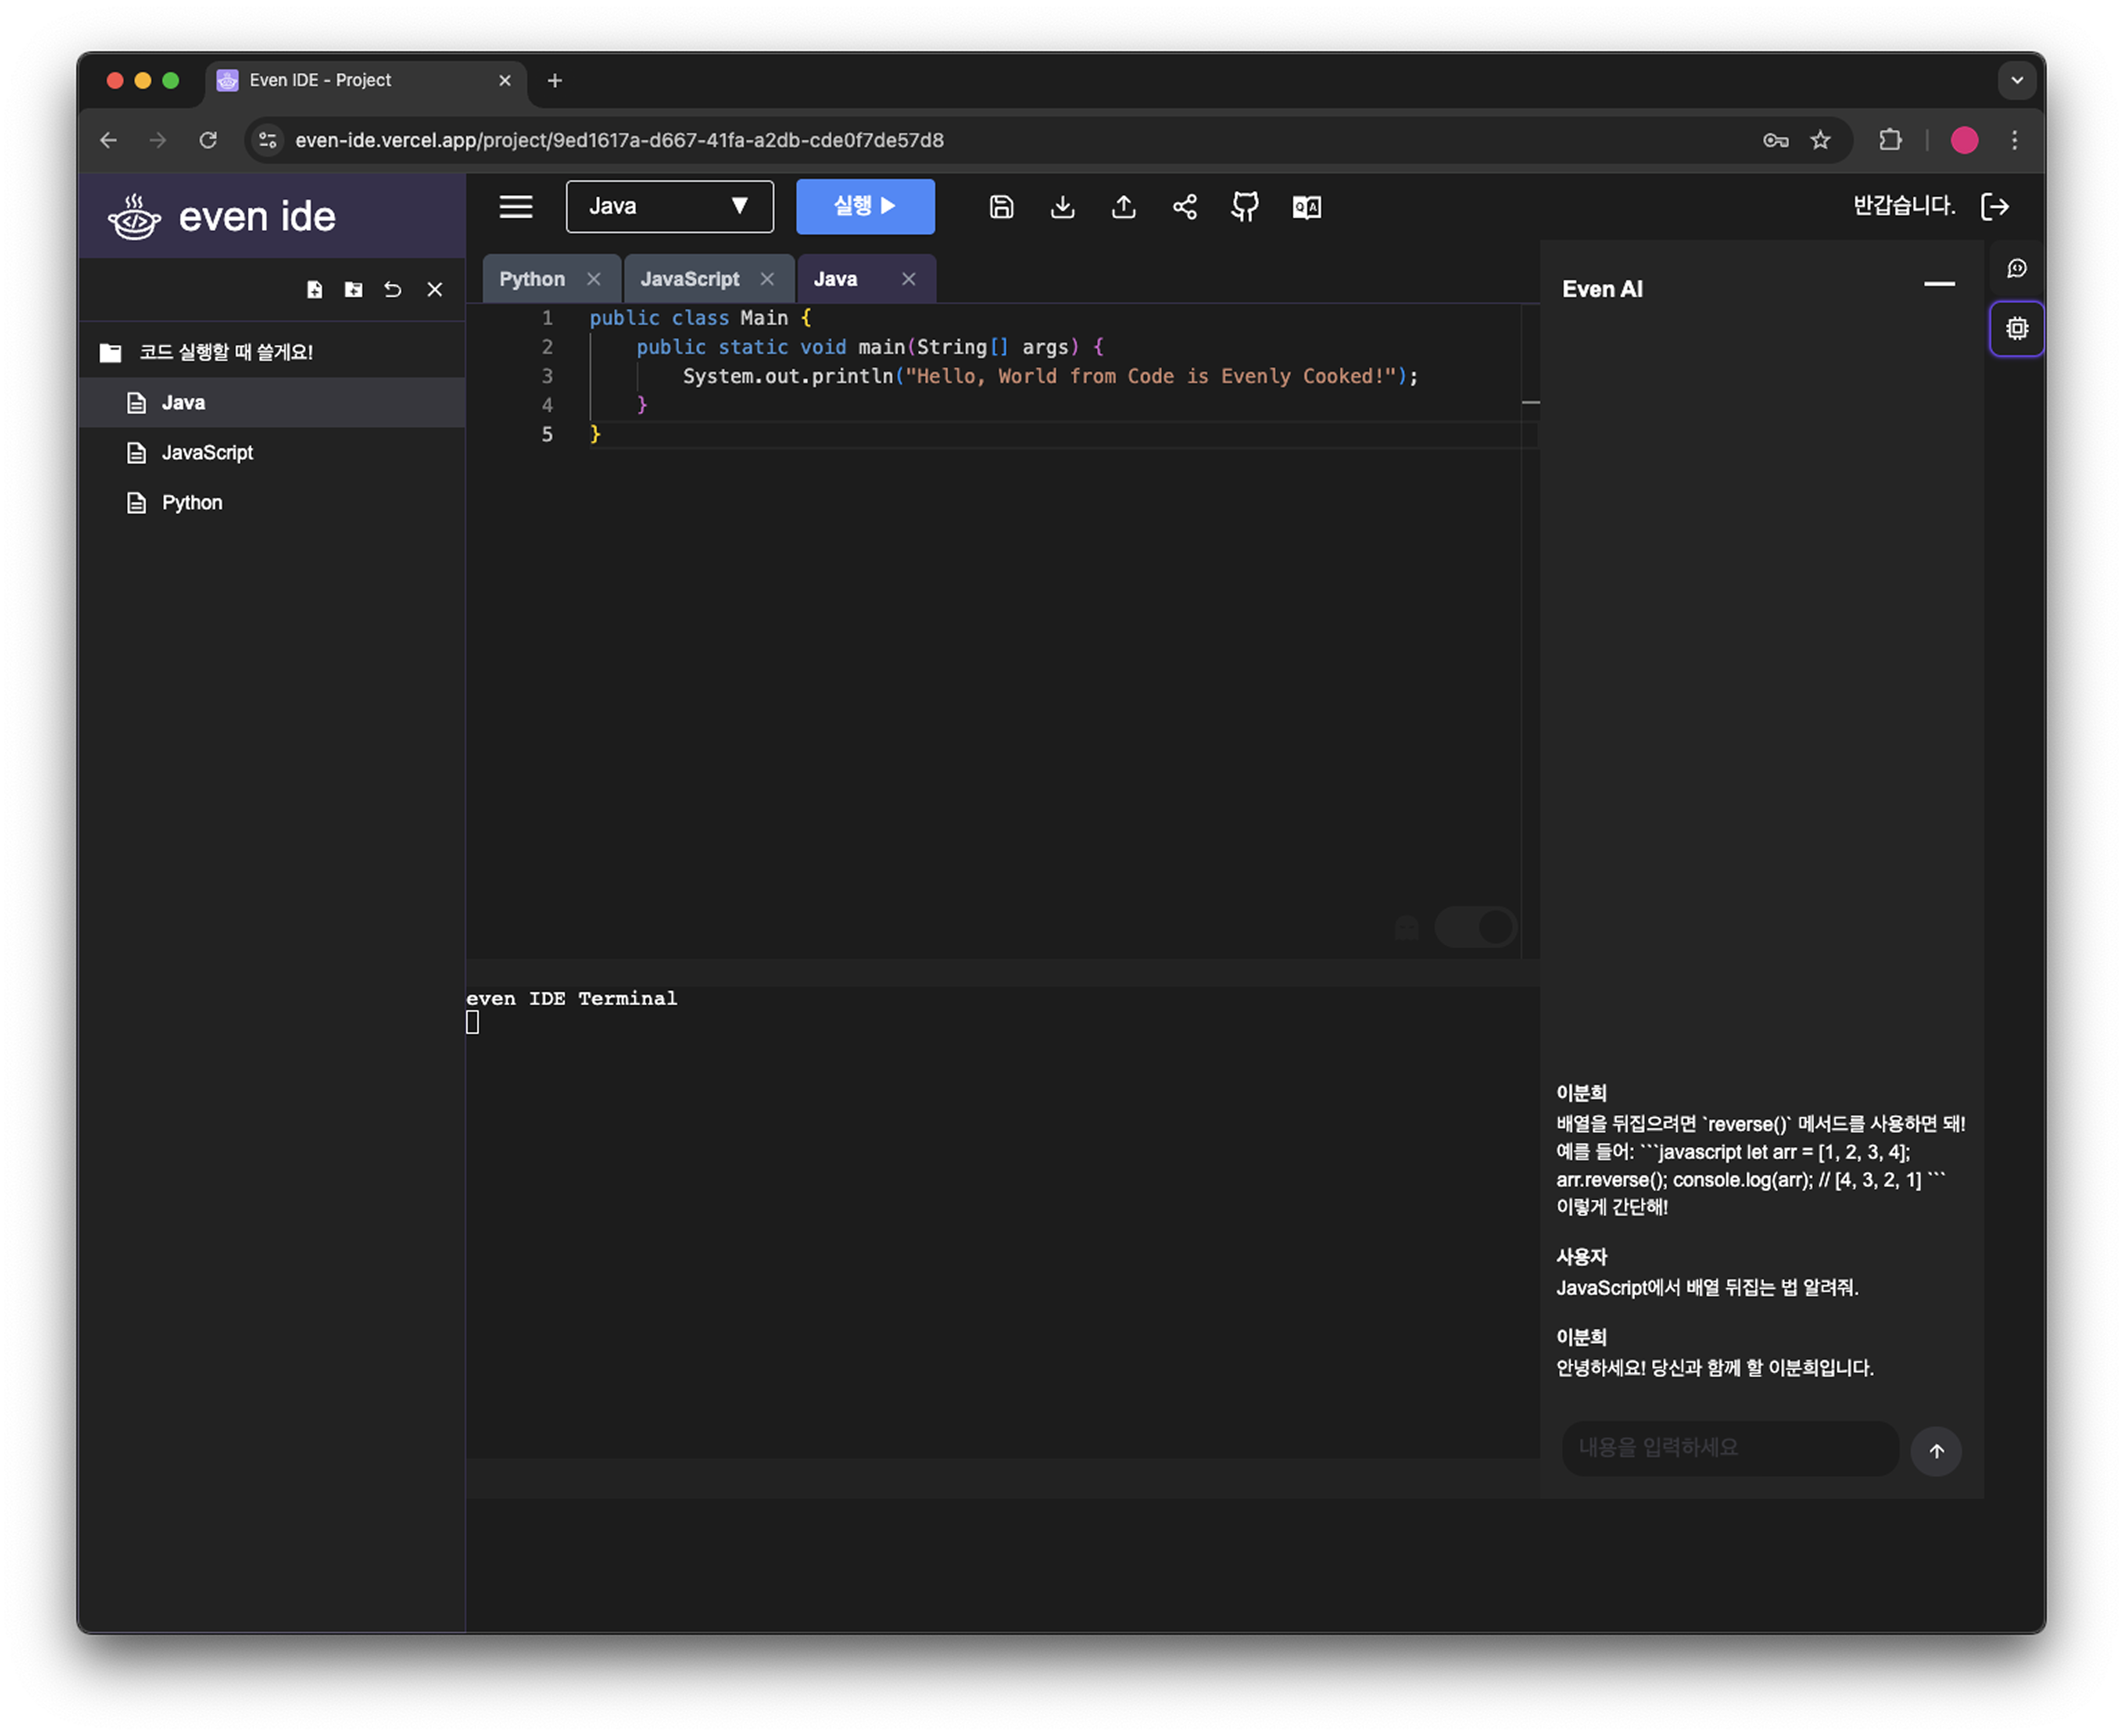Click code line 3 in the editor
The image size is (2123, 1736).
(x=1050, y=376)
